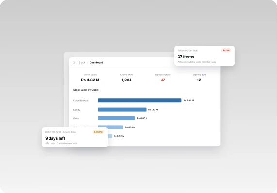Click the 'Colombo Main' outlet label

pyautogui.click(x=81, y=101)
